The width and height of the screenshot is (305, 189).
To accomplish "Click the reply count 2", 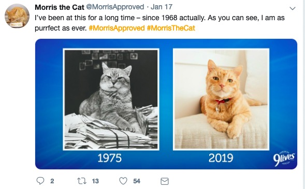I will click(x=52, y=181).
